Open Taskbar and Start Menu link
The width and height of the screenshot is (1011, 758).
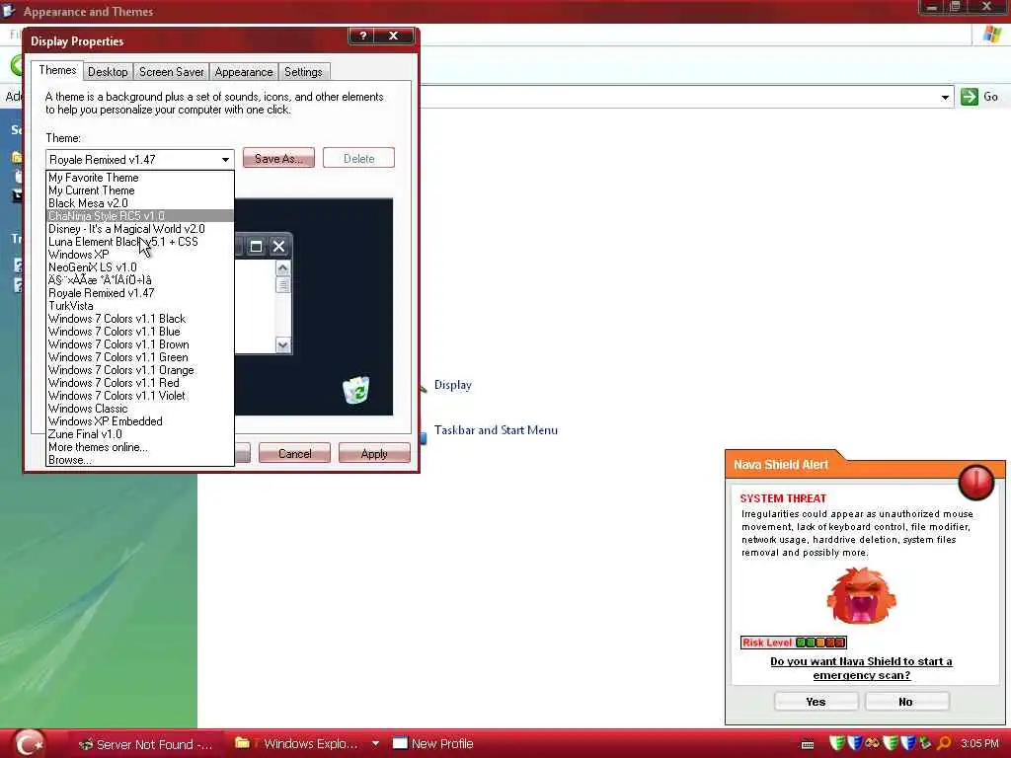point(496,430)
